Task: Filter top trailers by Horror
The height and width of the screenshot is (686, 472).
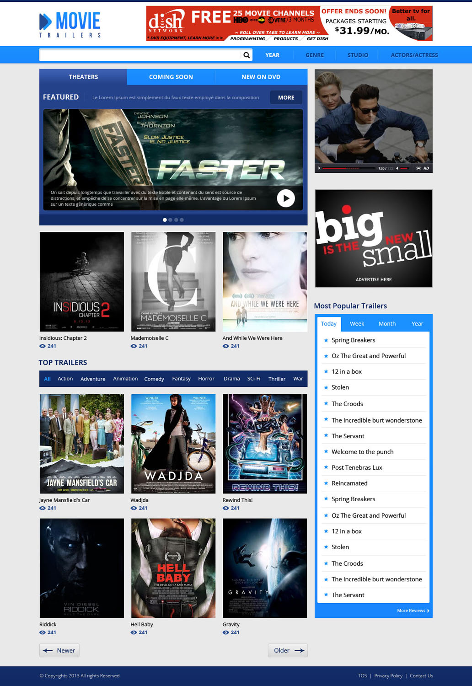Action: click(206, 379)
